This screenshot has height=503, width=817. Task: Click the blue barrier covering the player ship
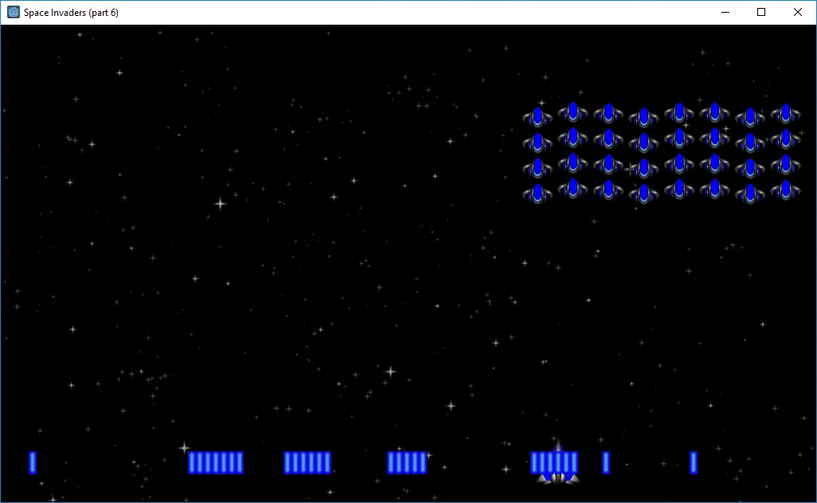[x=554, y=462]
